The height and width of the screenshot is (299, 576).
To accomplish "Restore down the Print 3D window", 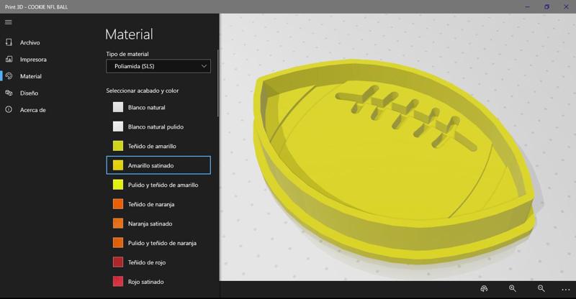I will pos(546,6).
